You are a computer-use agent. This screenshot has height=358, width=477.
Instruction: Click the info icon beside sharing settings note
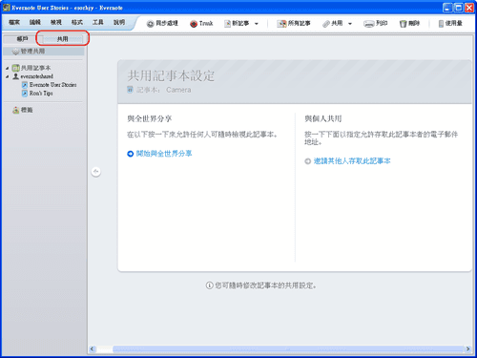tap(209, 285)
